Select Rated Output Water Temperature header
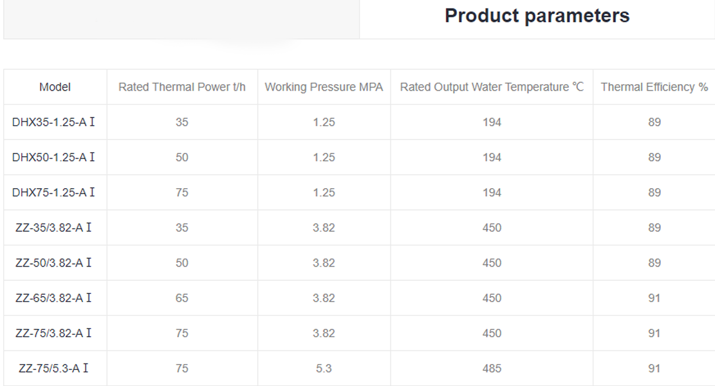The image size is (715, 386). (x=492, y=87)
